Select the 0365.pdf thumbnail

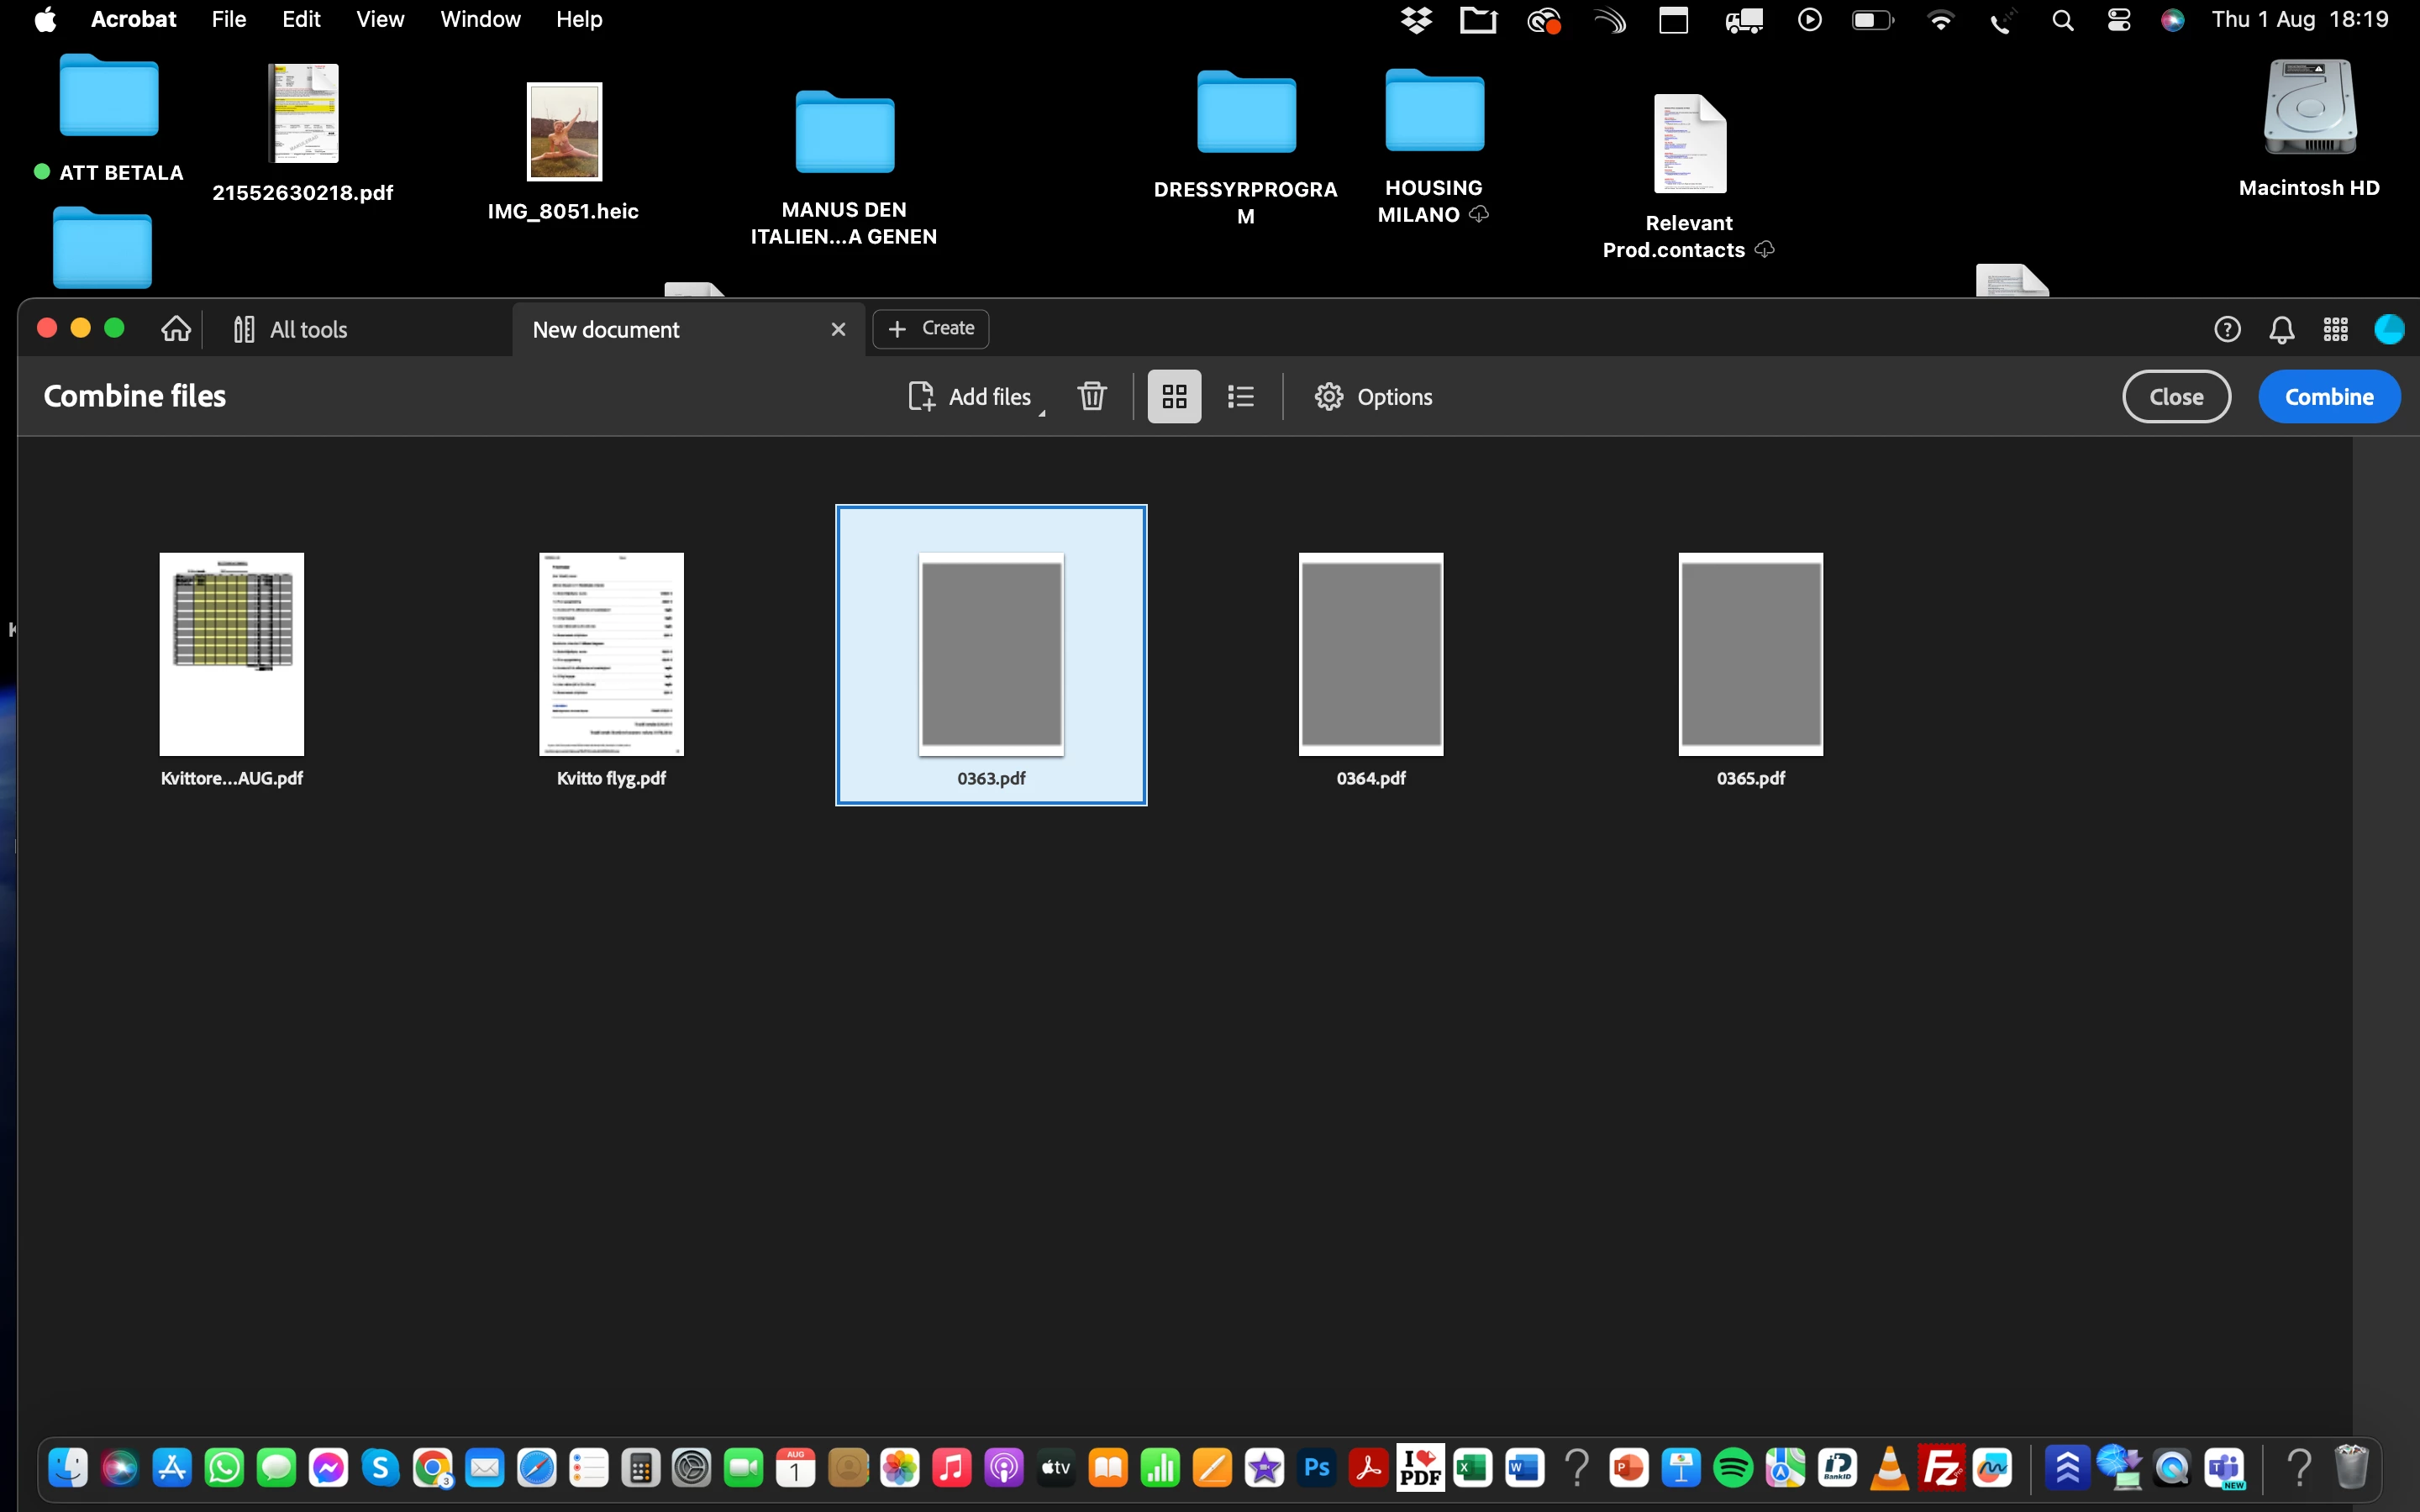[1750, 655]
